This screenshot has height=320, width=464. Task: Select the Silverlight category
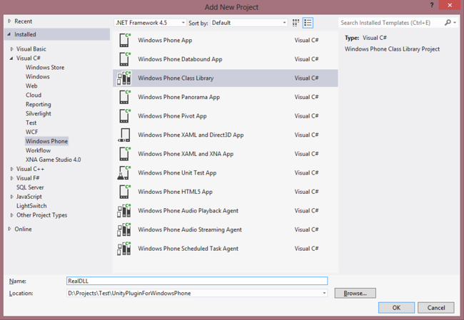click(38, 113)
